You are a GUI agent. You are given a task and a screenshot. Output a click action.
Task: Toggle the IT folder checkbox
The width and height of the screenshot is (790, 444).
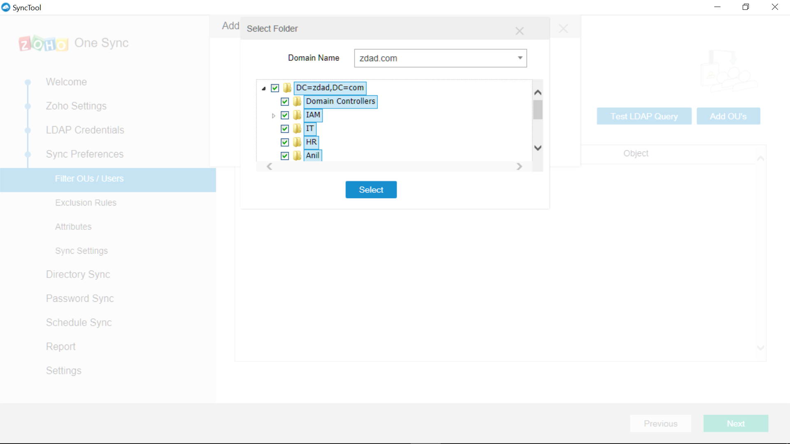[285, 129]
